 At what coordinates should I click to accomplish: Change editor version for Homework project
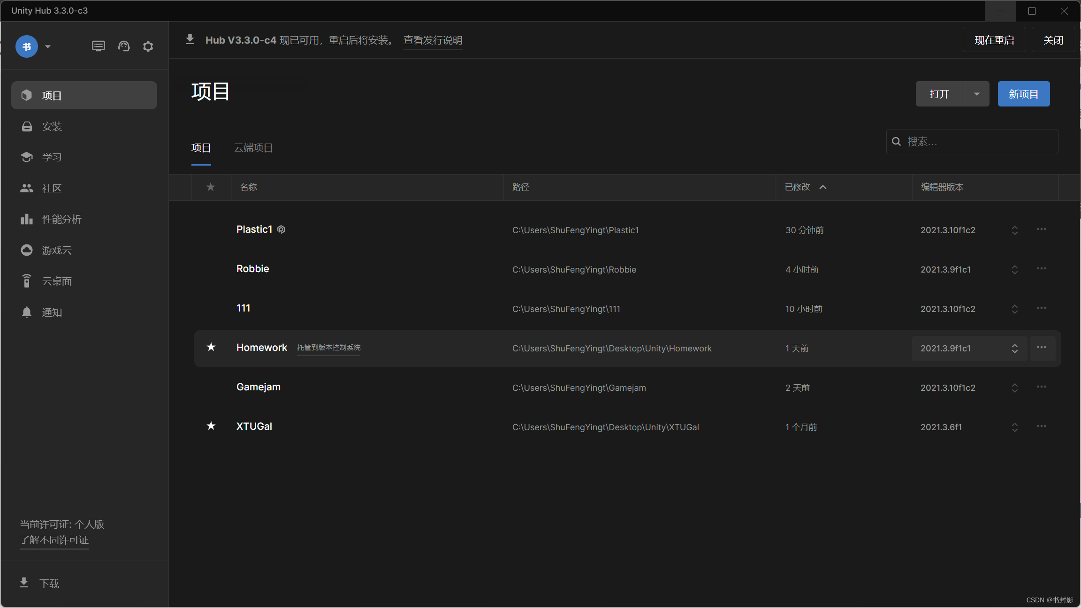tap(1014, 348)
